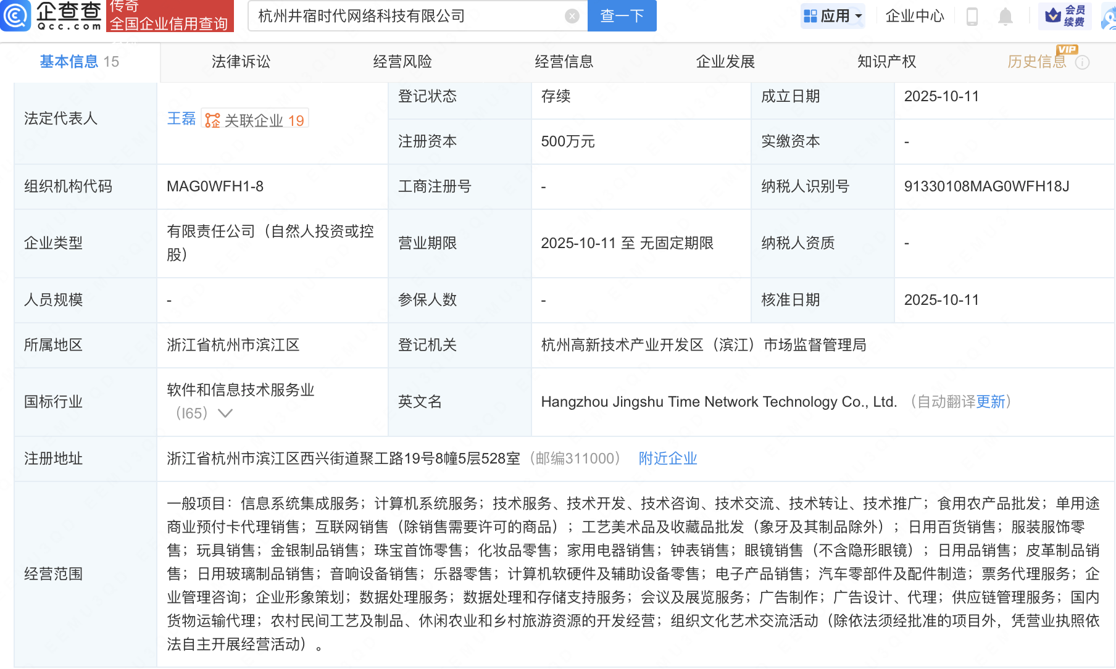The width and height of the screenshot is (1116, 669).
Task: Click the 应用 grid icon
Action: pyautogui.click(x=810, y=16)
